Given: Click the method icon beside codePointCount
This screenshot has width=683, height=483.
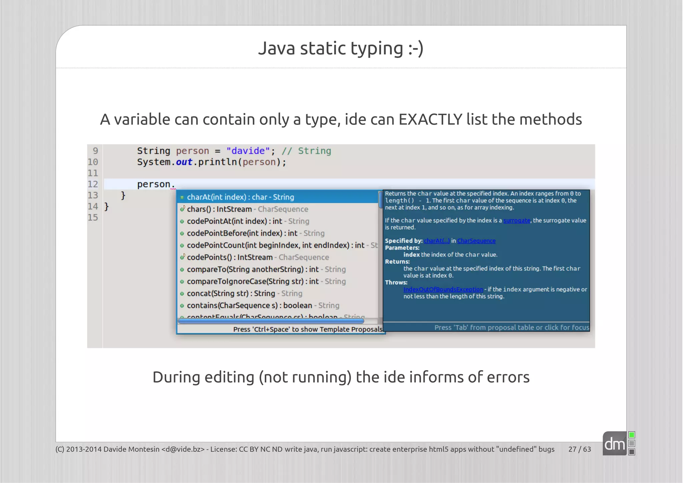Looking at the screenshot, I should click(182, 246).
